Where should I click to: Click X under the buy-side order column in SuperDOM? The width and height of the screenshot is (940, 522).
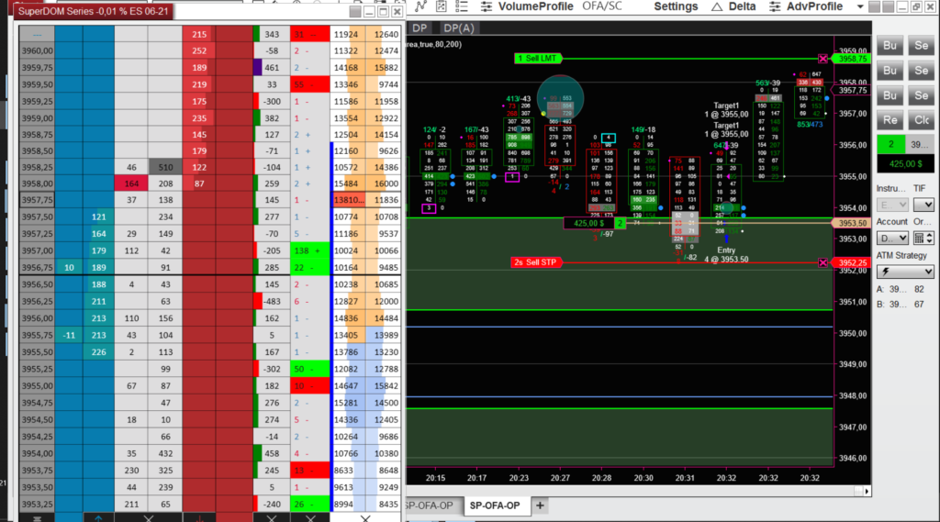tap(148, 517)
